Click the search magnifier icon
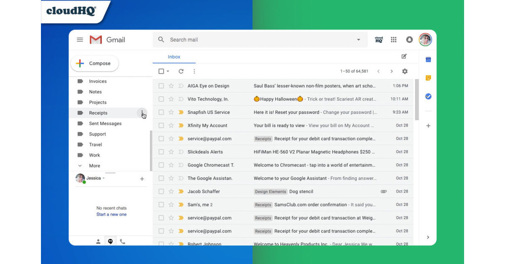 tap(161, 39)
